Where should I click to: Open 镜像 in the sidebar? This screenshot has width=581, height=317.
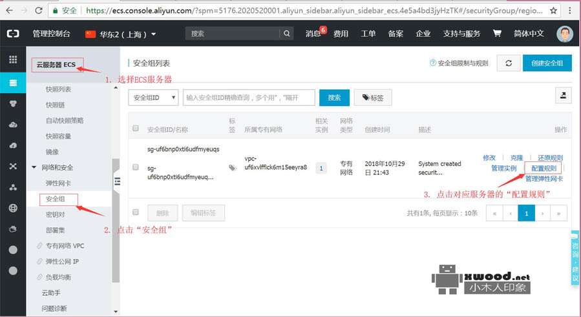[x=52, y=152]
